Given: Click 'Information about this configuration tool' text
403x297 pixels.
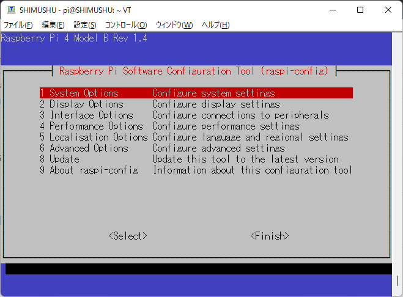Looking at the screenshot, I should coord(253,170).
